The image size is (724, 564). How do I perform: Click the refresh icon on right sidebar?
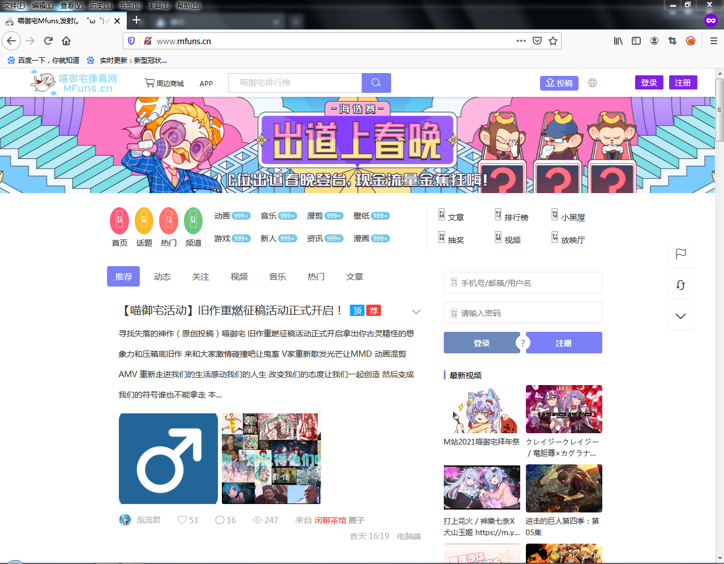[x=680, y=285]
